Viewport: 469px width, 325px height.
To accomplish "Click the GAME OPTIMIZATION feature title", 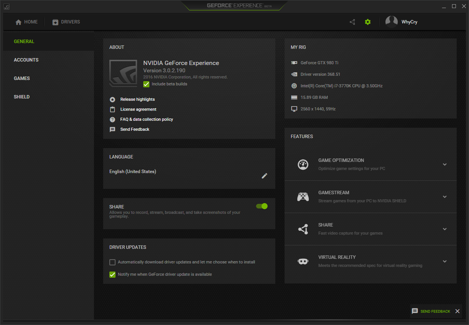I will pyautogui.click(x=341, y=160).
